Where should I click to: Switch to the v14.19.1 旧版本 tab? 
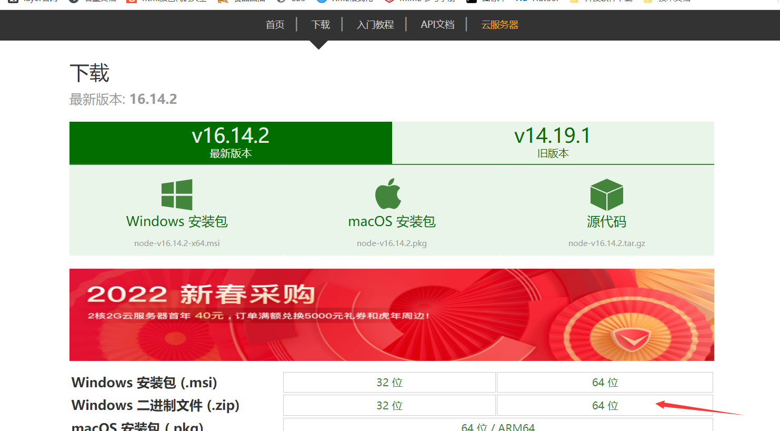point(553,142)
